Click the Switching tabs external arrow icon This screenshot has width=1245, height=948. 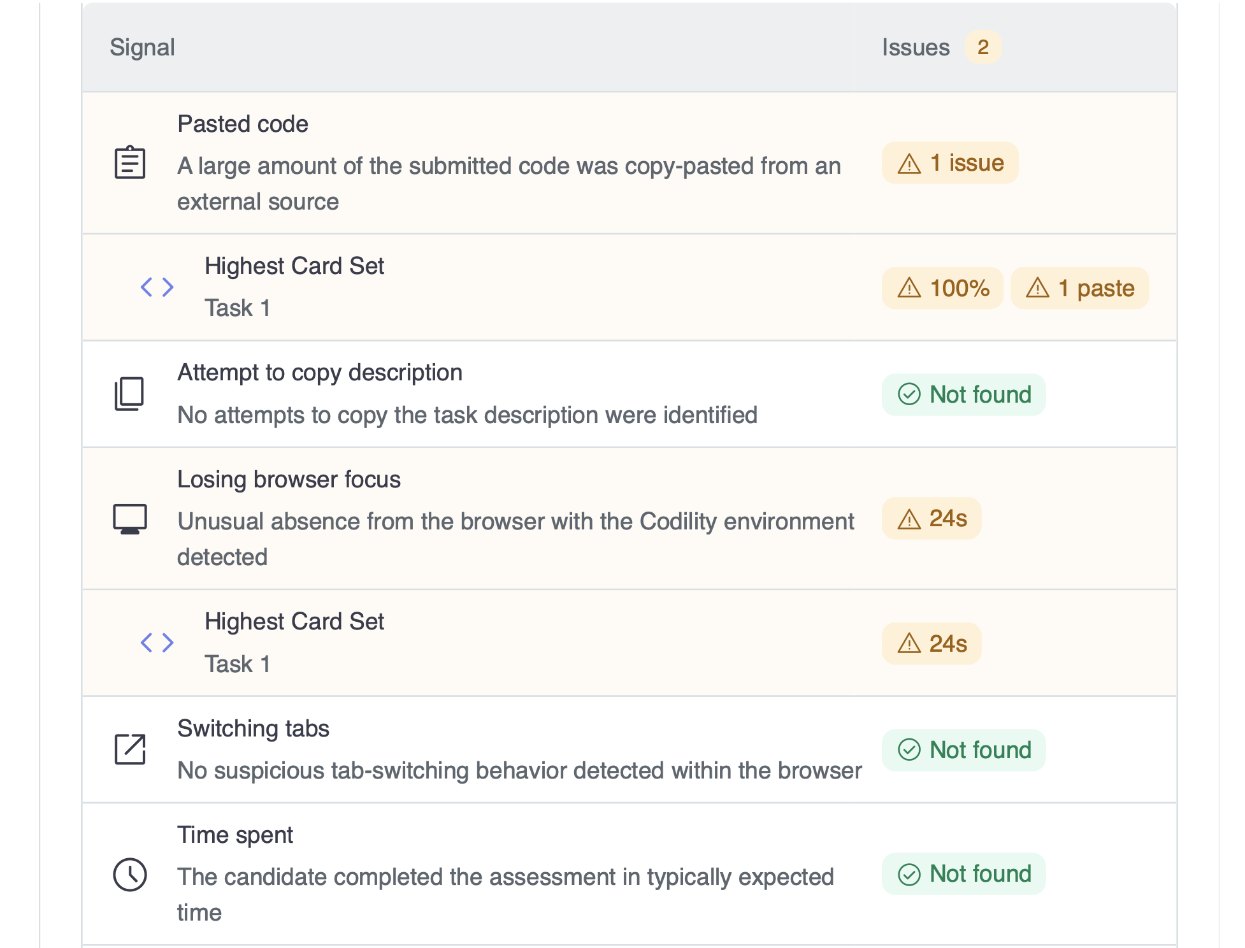[x=130, y=749]
